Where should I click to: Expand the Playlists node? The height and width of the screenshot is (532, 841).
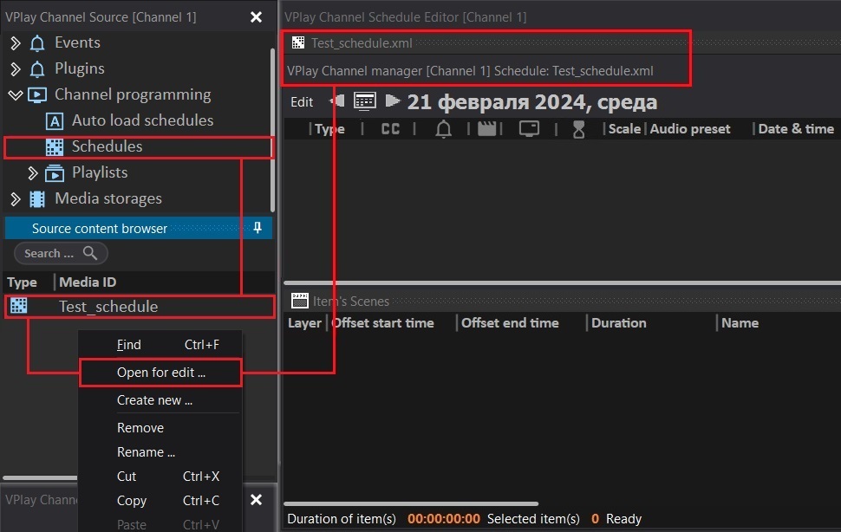point(33,173)
